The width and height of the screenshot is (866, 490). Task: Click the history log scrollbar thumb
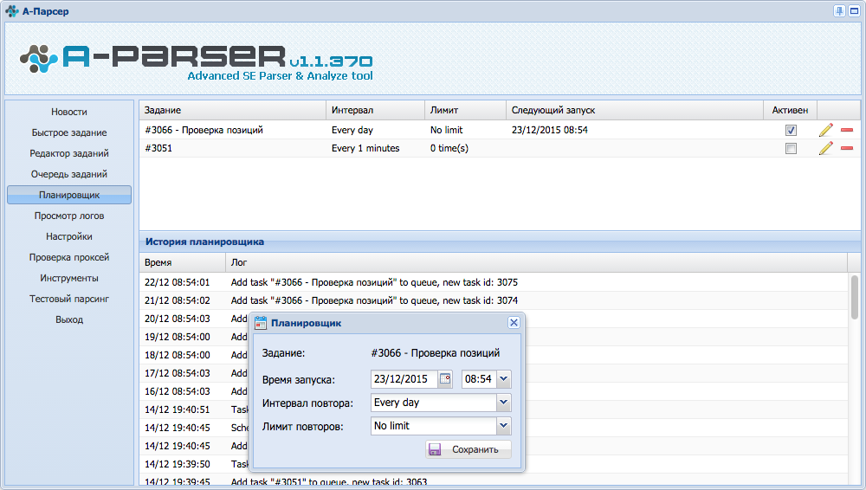point(855,297)
